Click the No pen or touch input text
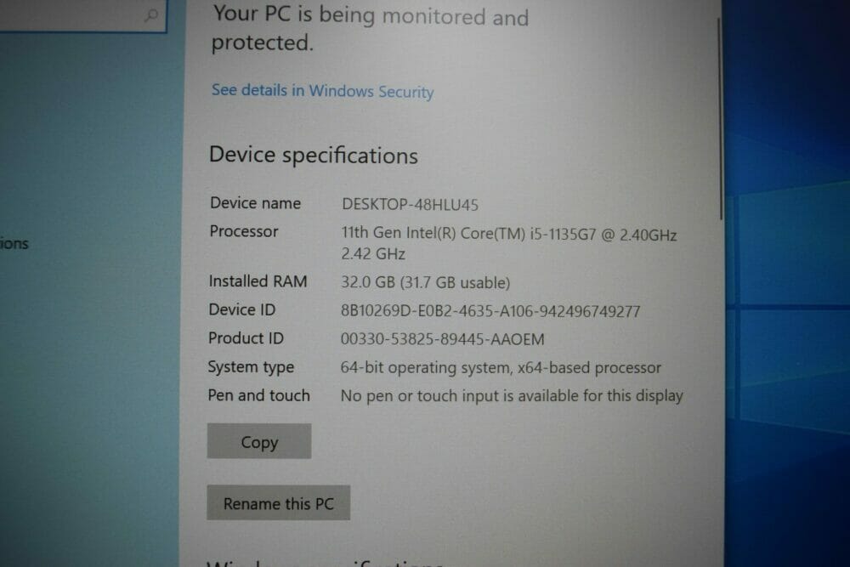The image size is (850, 567). 511,395
